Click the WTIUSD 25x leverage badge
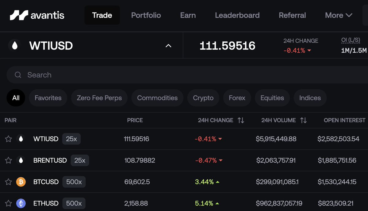The width and height of the screenshot is (368, 211). pos(71,139)
